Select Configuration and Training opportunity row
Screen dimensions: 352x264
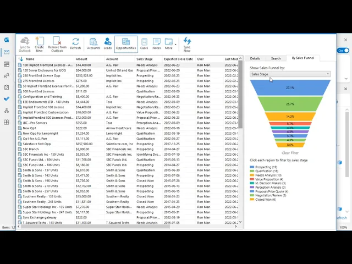click(128, 97)
